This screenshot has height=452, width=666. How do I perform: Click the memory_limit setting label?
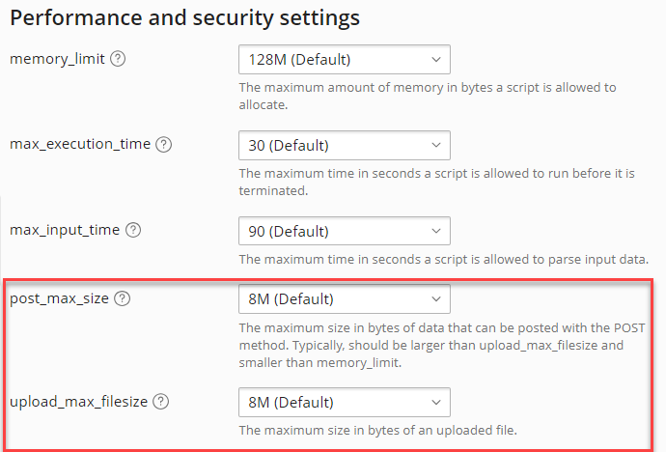(x=57, y=59)
